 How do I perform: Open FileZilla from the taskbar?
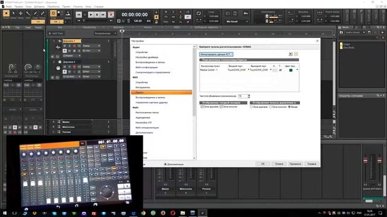click(x=94, y=213)
